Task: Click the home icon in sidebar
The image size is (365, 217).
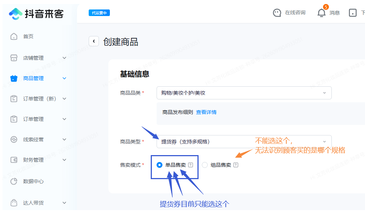Action: coord(14,36)
